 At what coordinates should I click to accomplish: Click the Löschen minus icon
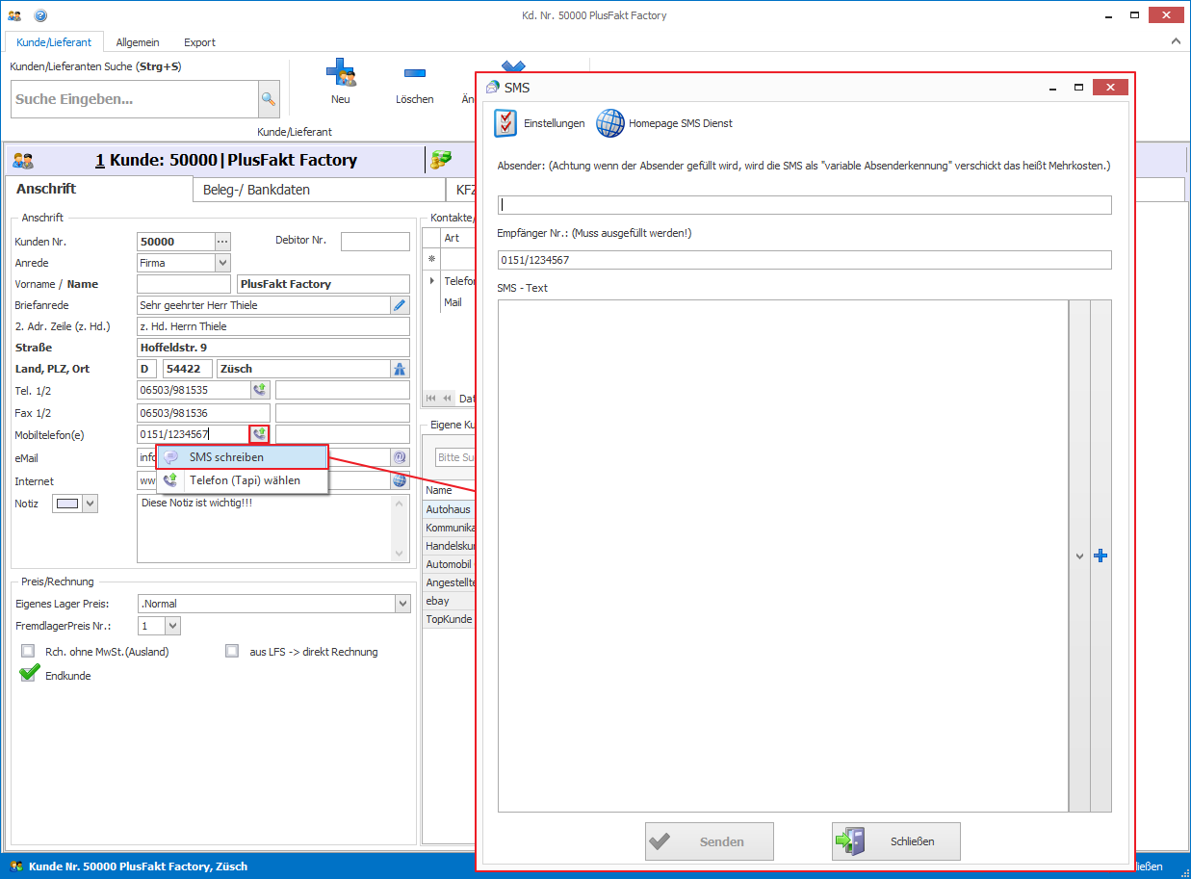[x=415, y=73]
